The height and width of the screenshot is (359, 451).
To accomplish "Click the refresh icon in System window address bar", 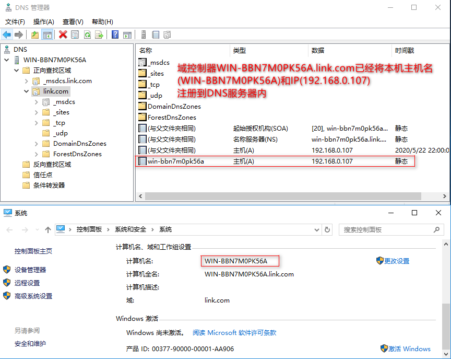I will [327, 229].
